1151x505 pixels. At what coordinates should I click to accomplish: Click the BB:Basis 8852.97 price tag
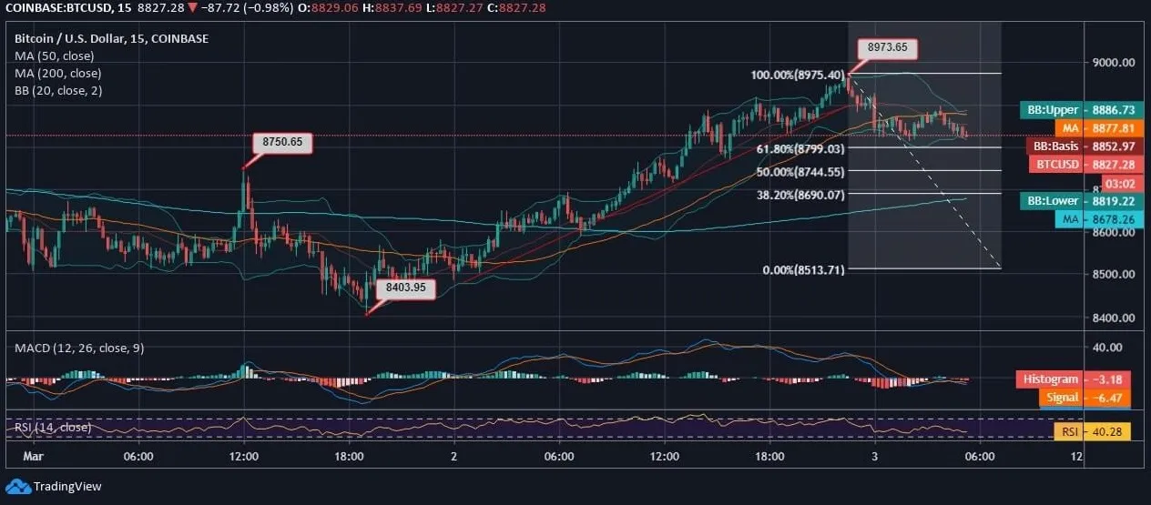click(x=1081, y=146)
